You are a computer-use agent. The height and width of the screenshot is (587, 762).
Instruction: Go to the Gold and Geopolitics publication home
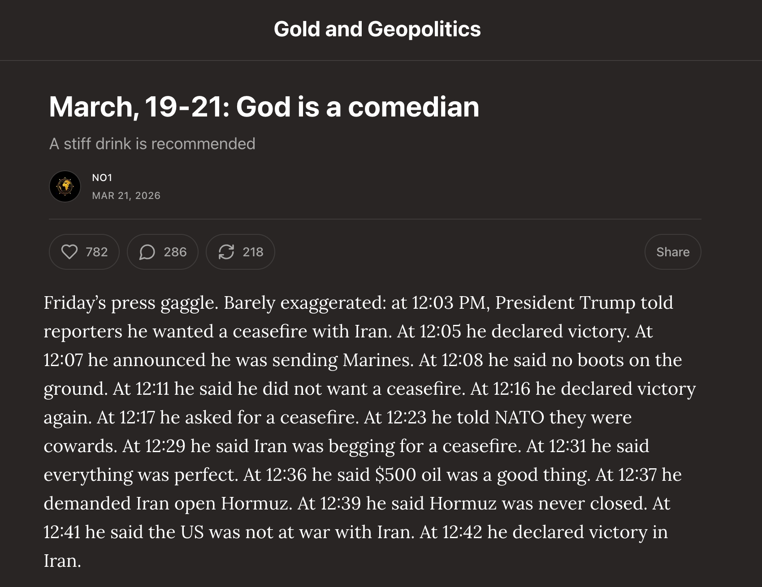(377, 29)
